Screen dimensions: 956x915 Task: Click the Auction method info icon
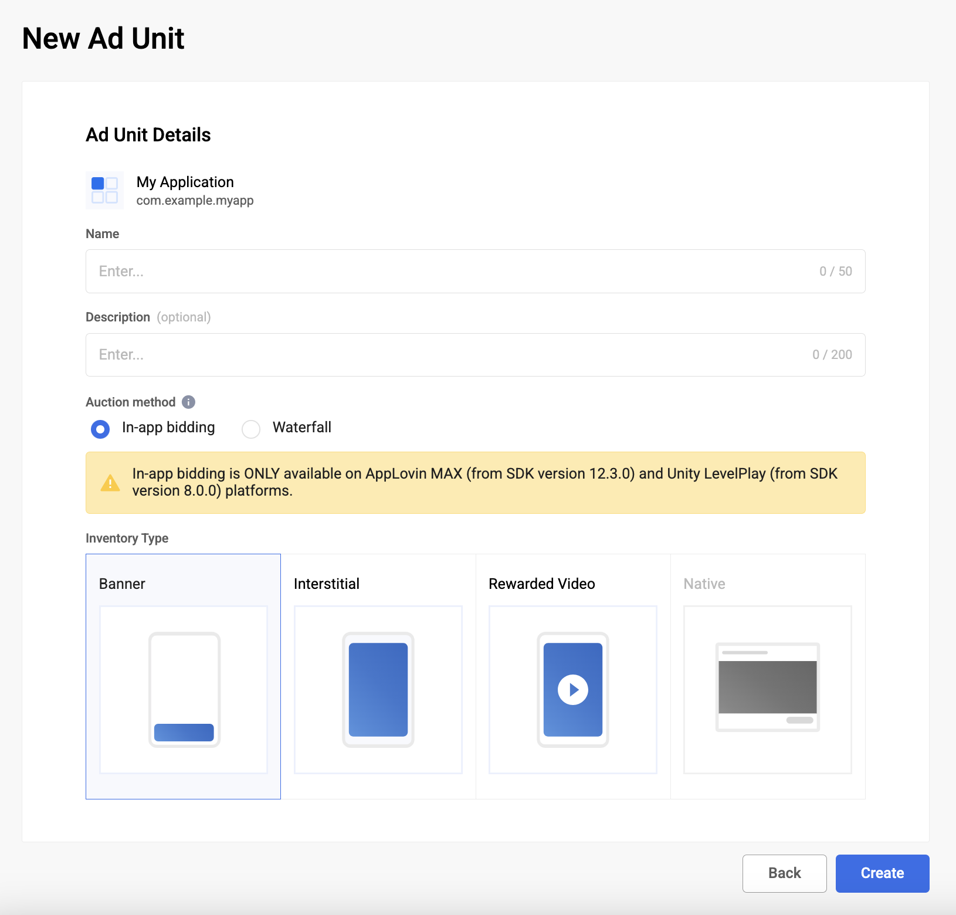click(188, 402)
